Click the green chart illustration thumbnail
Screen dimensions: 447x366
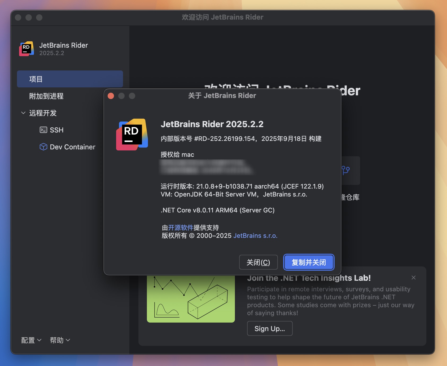(191, 299)
